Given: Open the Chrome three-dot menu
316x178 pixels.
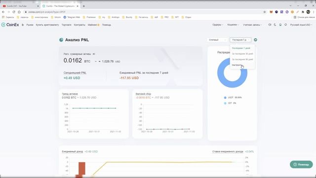Looking at the screenshot, I should point(314,12).
